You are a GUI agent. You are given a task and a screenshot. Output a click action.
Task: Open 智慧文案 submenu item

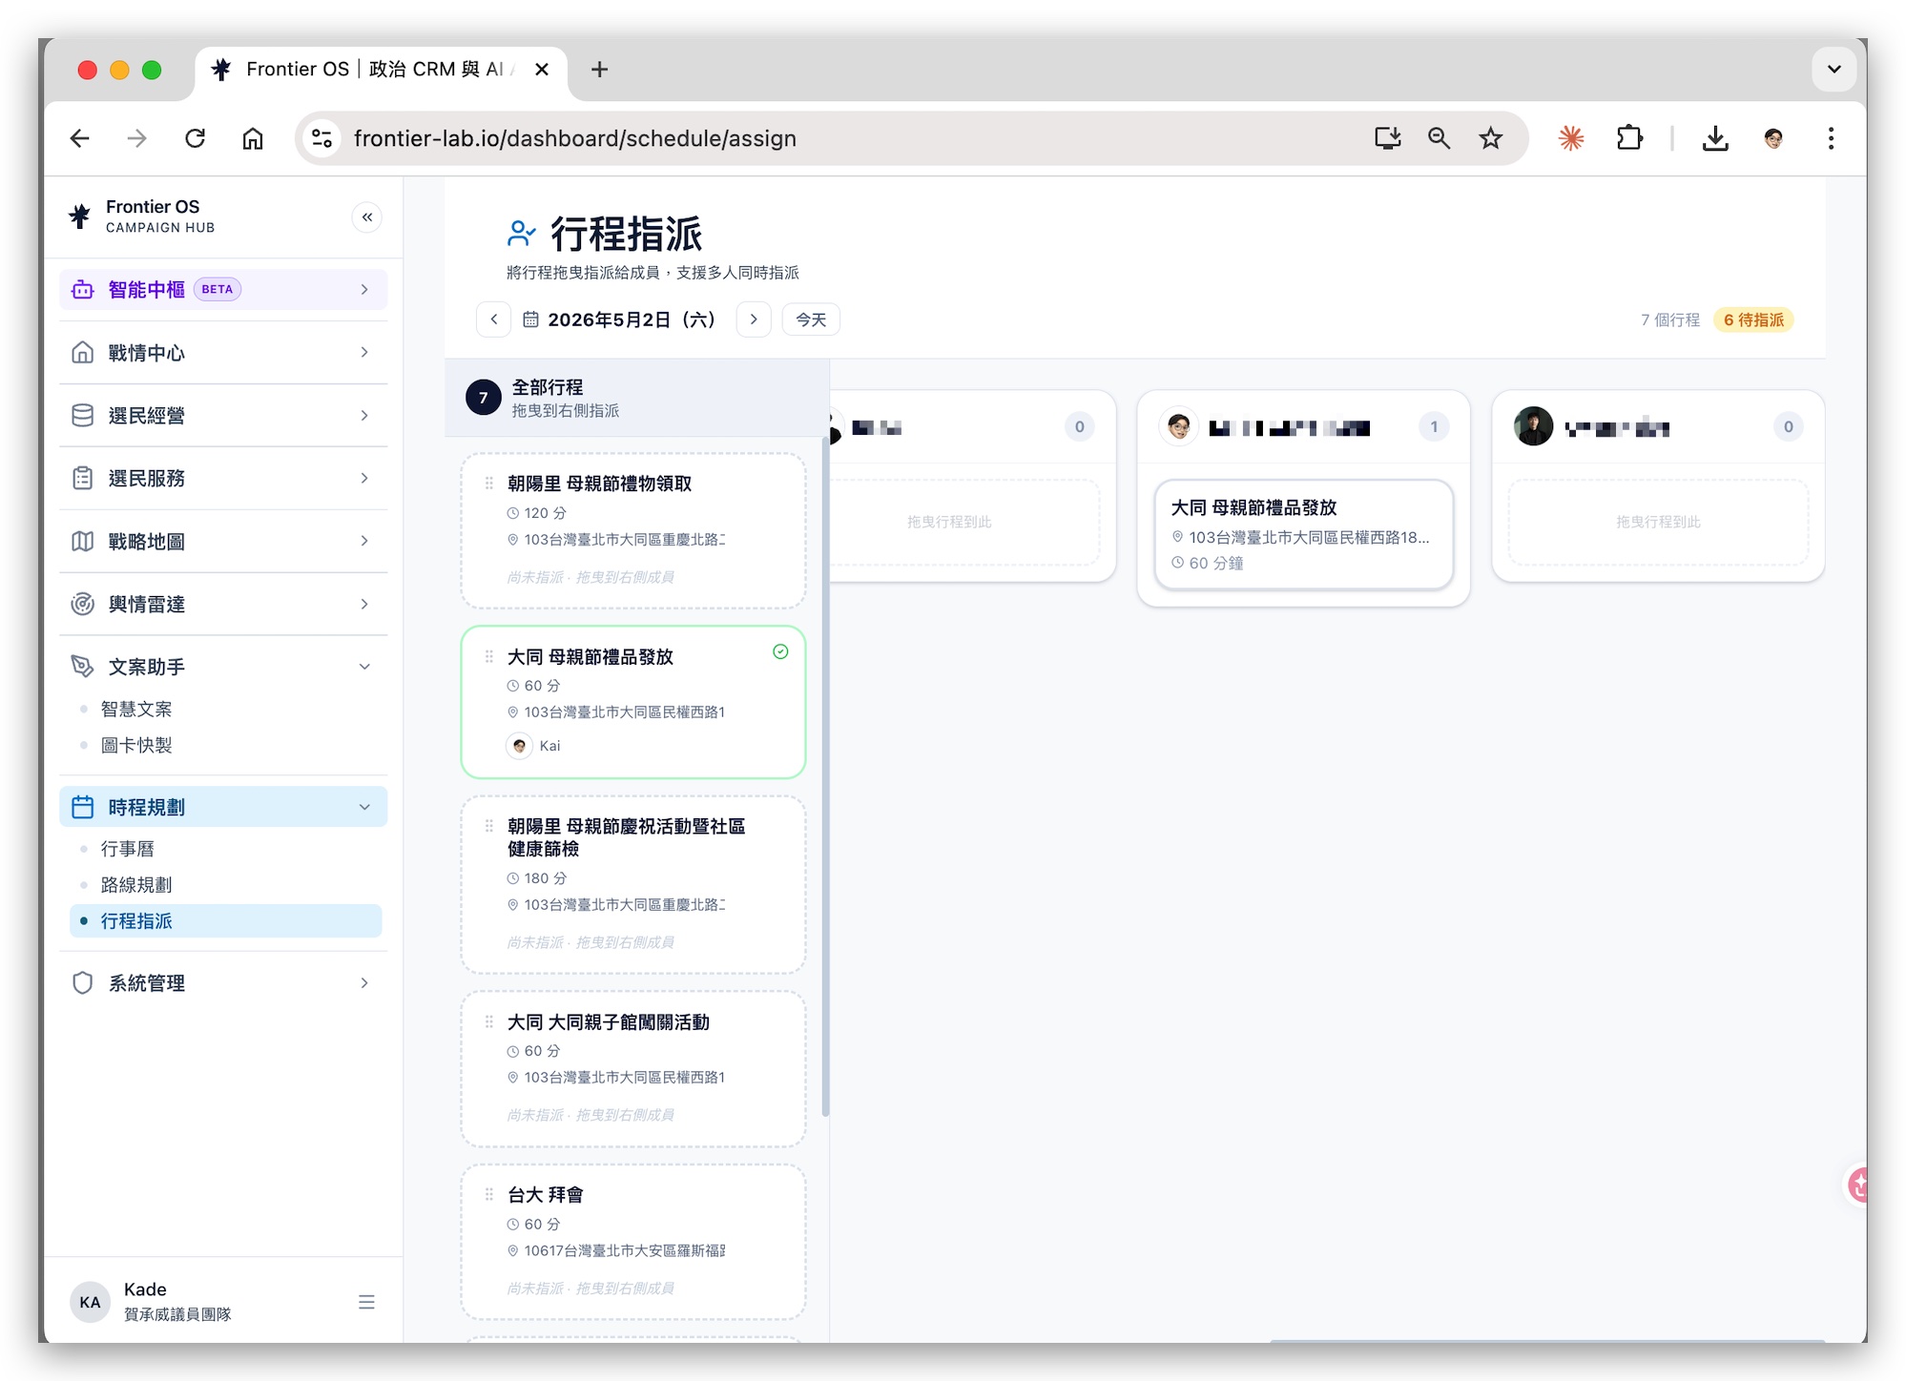point(136,710)
